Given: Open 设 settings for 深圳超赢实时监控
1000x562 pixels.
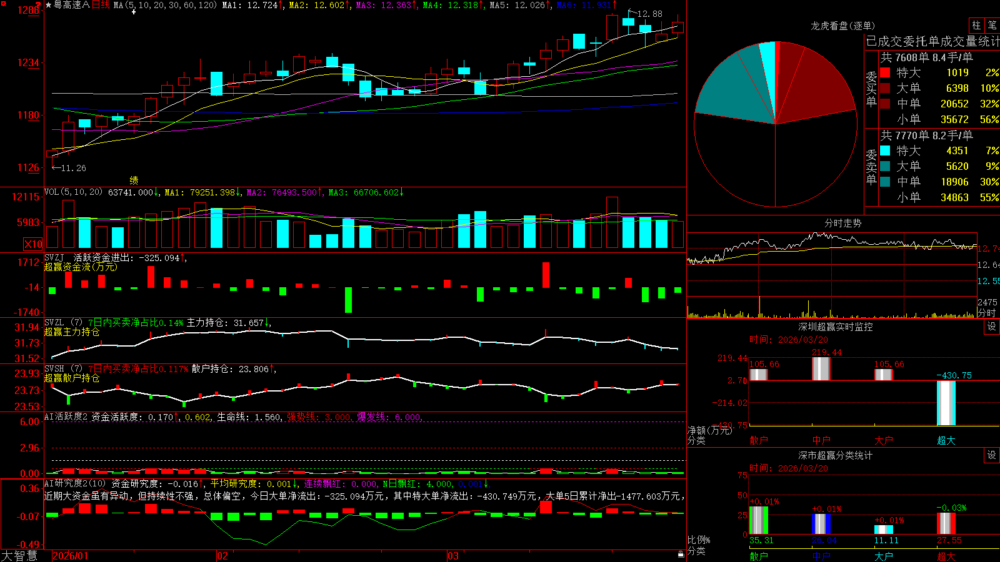Looking at the screenshot, I should coord(992,327).
